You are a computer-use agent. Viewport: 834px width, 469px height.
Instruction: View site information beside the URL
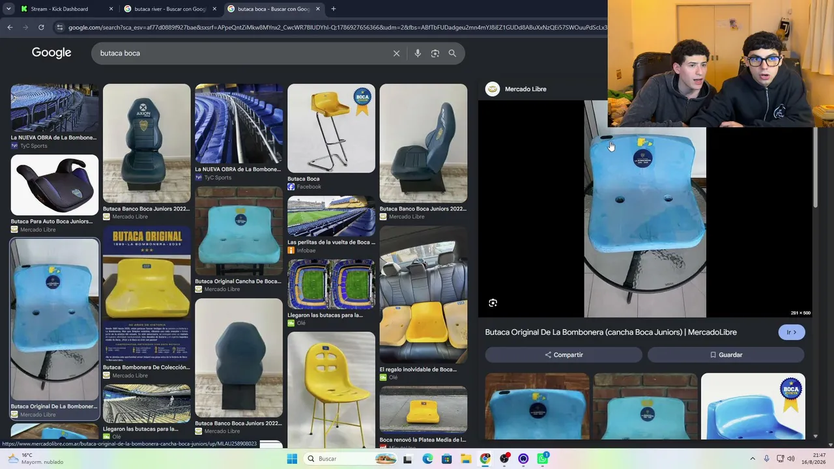coord(60,27)
